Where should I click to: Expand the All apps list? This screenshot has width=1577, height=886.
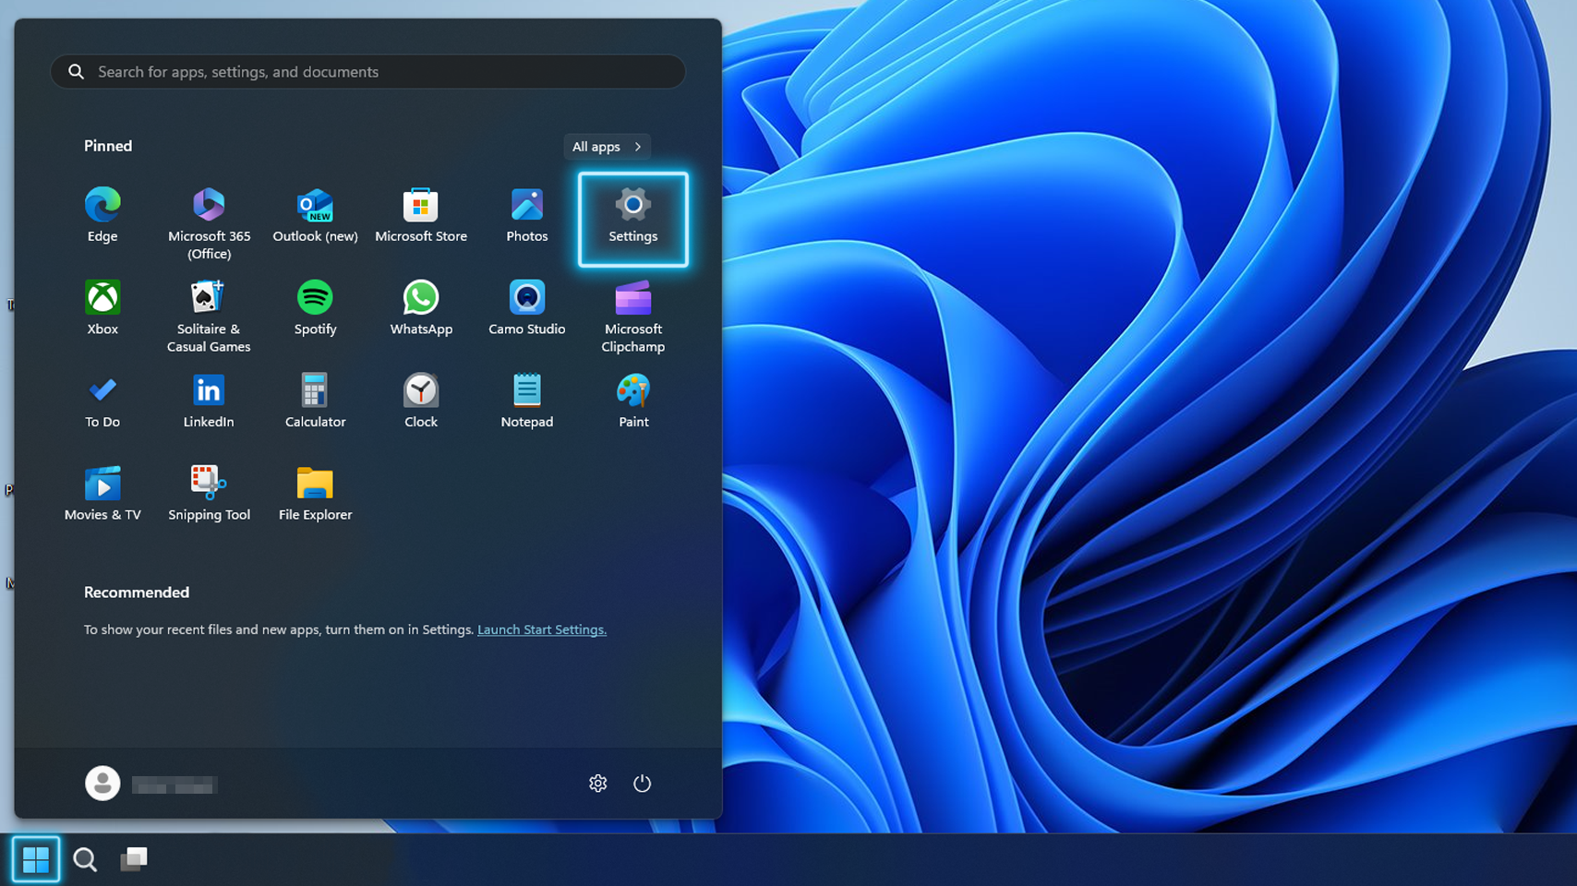pyautogui.click(x=608, y=147)
